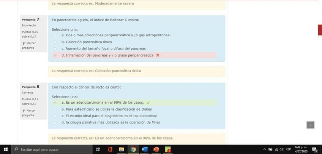Select option b. Colección pancreática única
Image resolution: width=322 pixels, height=154 pixels.
[55, 42]
